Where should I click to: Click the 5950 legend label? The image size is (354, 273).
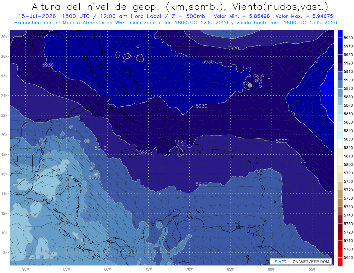tap(349, 38)
